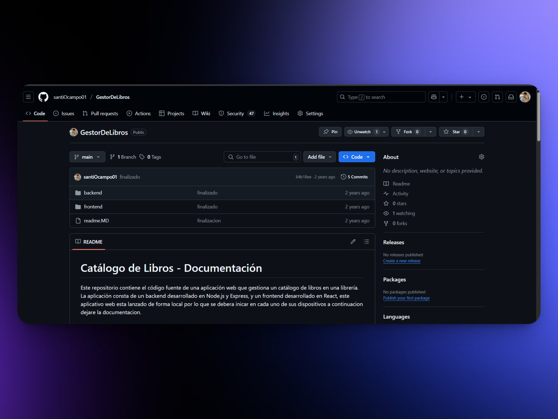Screen dimensions: 558x419
Task: Expand the Unwatch notification options arrow
Action: (384, 132)
